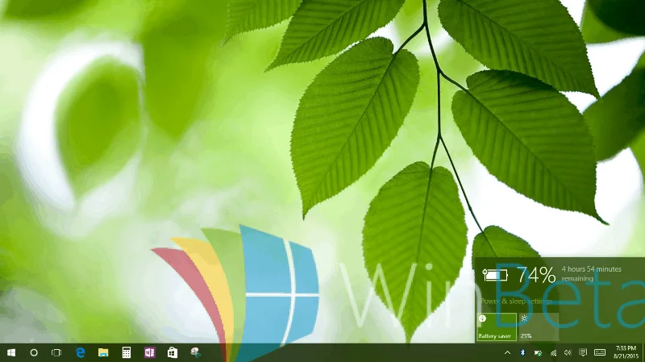Open the clock showing 7:33 PM
The image size is (645, 362).
click(x=626, y=352)
